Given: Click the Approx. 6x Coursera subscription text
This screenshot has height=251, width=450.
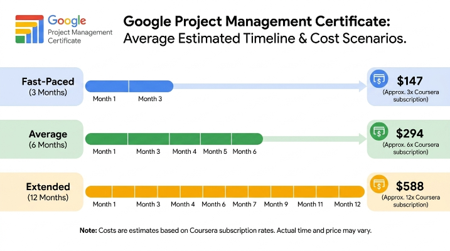Looking at the screenshot, I should tap(410, 148).
